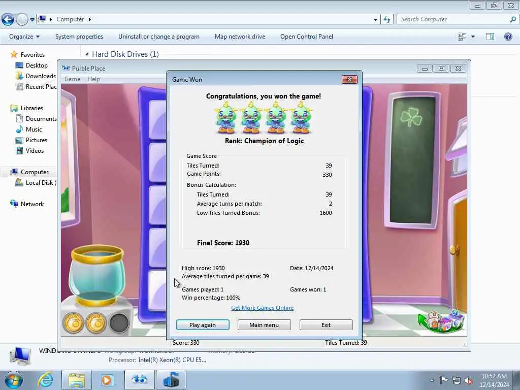Select Network in navigation pane

click(32, 204)
